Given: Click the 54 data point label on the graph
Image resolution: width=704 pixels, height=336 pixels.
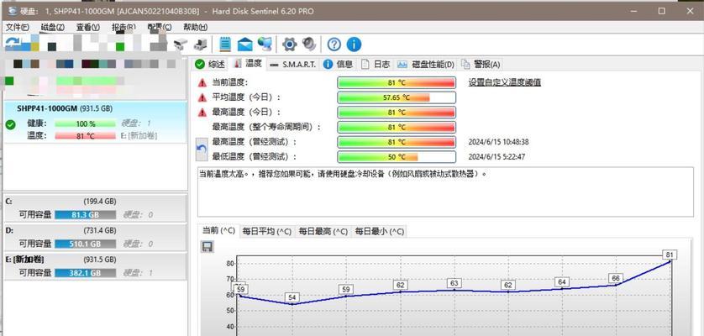Looking at the screenshot, I should tap(292, 298).
